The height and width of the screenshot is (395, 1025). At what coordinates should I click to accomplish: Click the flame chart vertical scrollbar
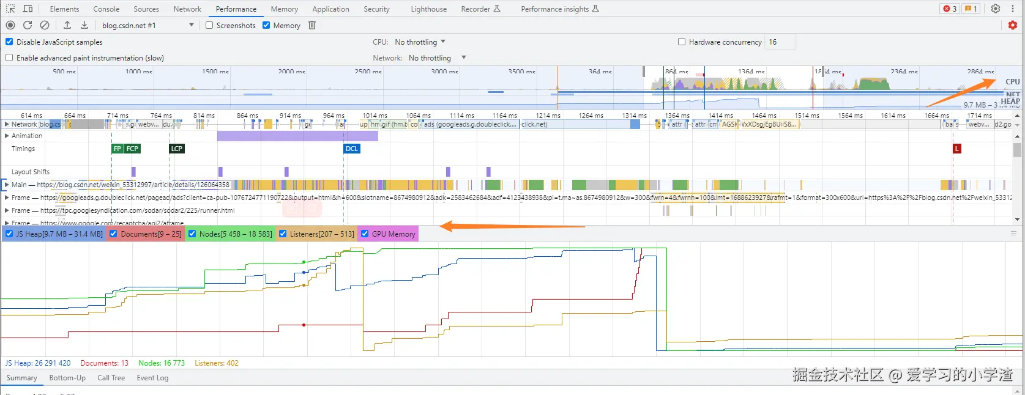tap(1017, 150)
